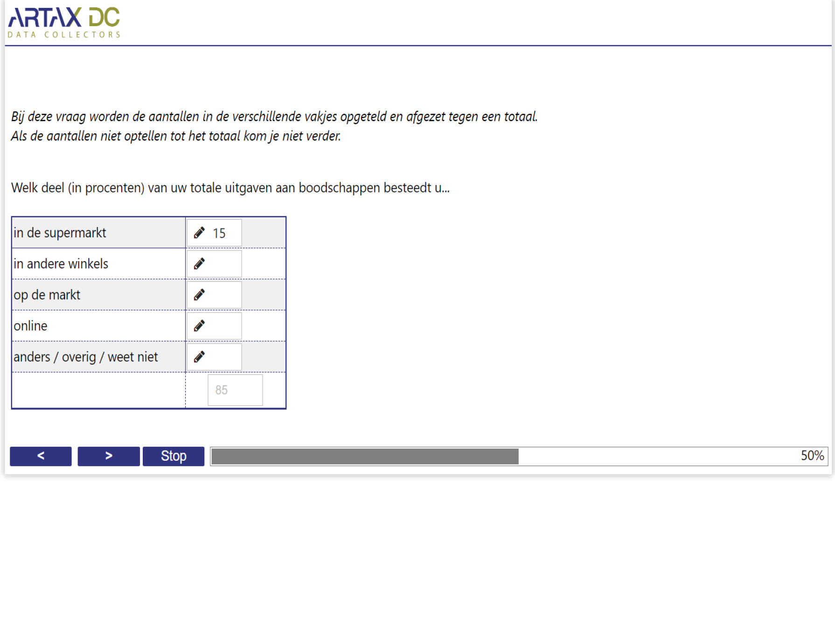Screen dimensions: 835x636
Task: Proceed with the > next button
Action: click(108, 456)
